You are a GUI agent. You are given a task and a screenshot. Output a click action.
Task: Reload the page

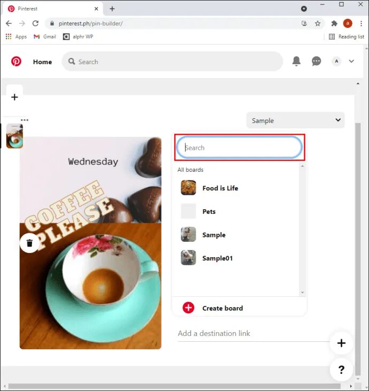tap(36, 24)
